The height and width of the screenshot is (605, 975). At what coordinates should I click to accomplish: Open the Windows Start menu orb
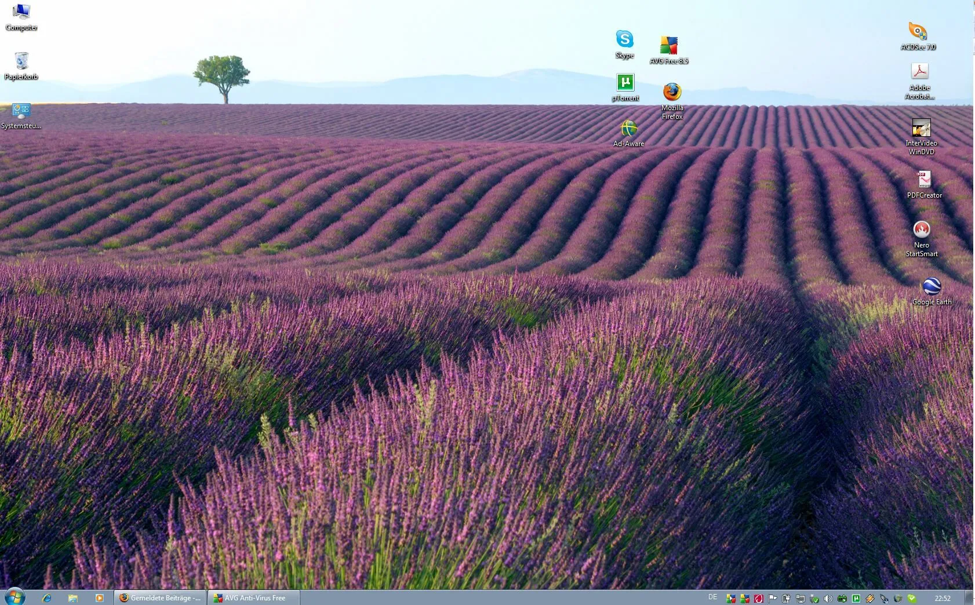(14, 597)
